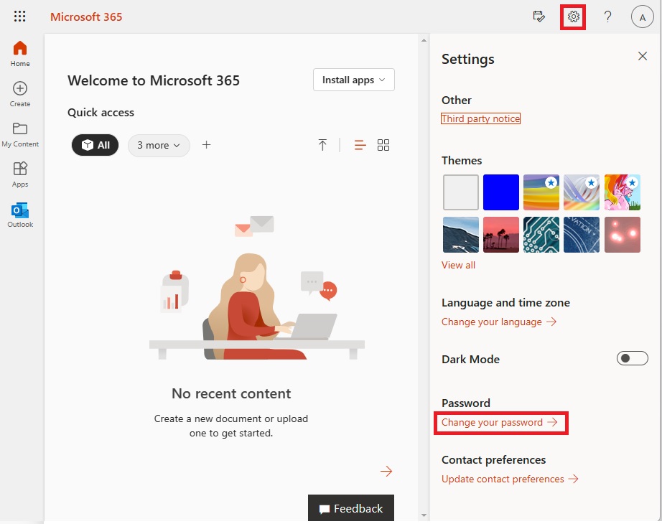Screen dimensions: 662x524
Task: Open the Feedback button
Action: coord(351,508)
